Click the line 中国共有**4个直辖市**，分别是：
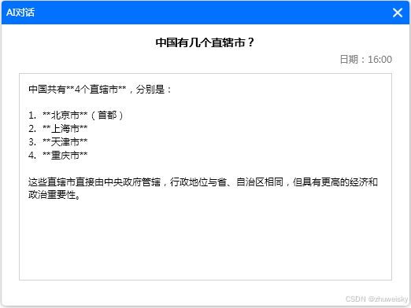The height and width of the screenshot is (308, 411). (100, 90)
